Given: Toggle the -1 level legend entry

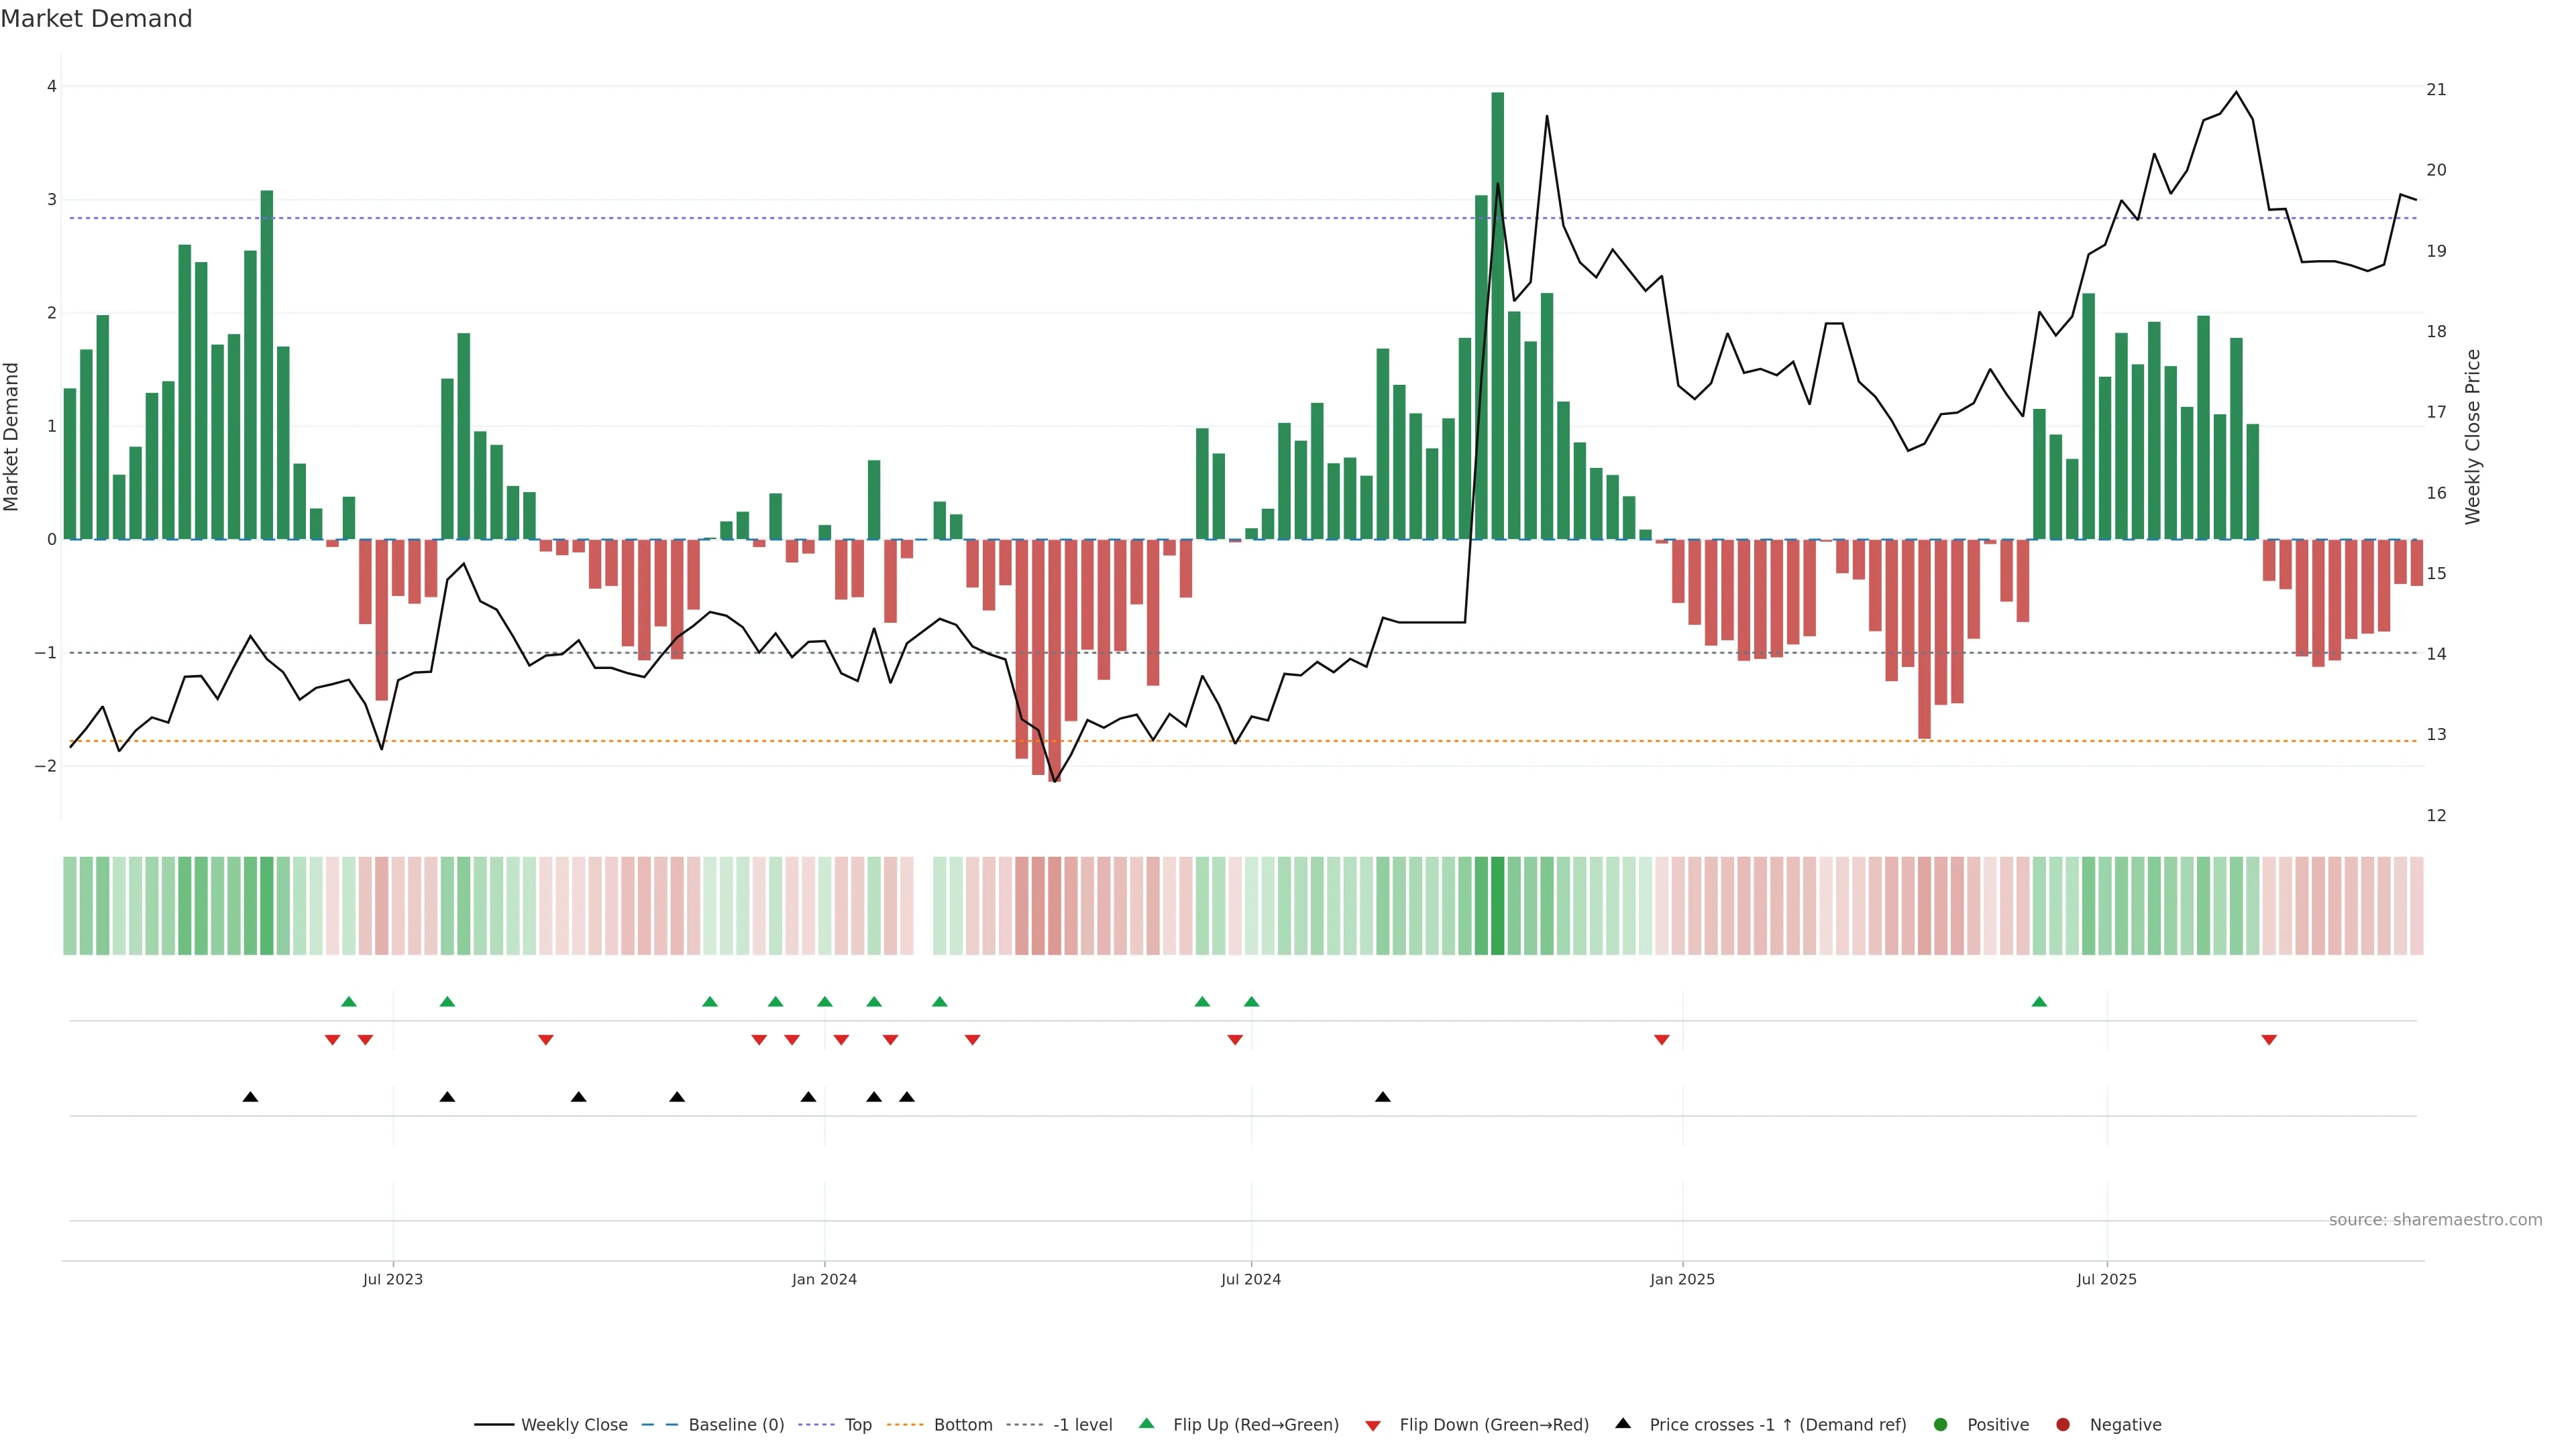Looking at the screenshot, I should pos(1082,1425).
